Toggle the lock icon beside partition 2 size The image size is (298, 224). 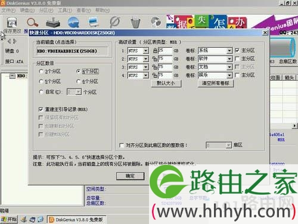154,59
